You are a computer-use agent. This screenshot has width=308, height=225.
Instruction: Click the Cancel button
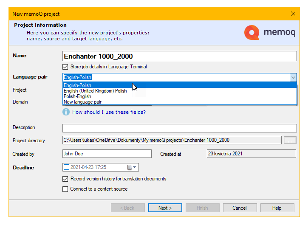(240, 208)
